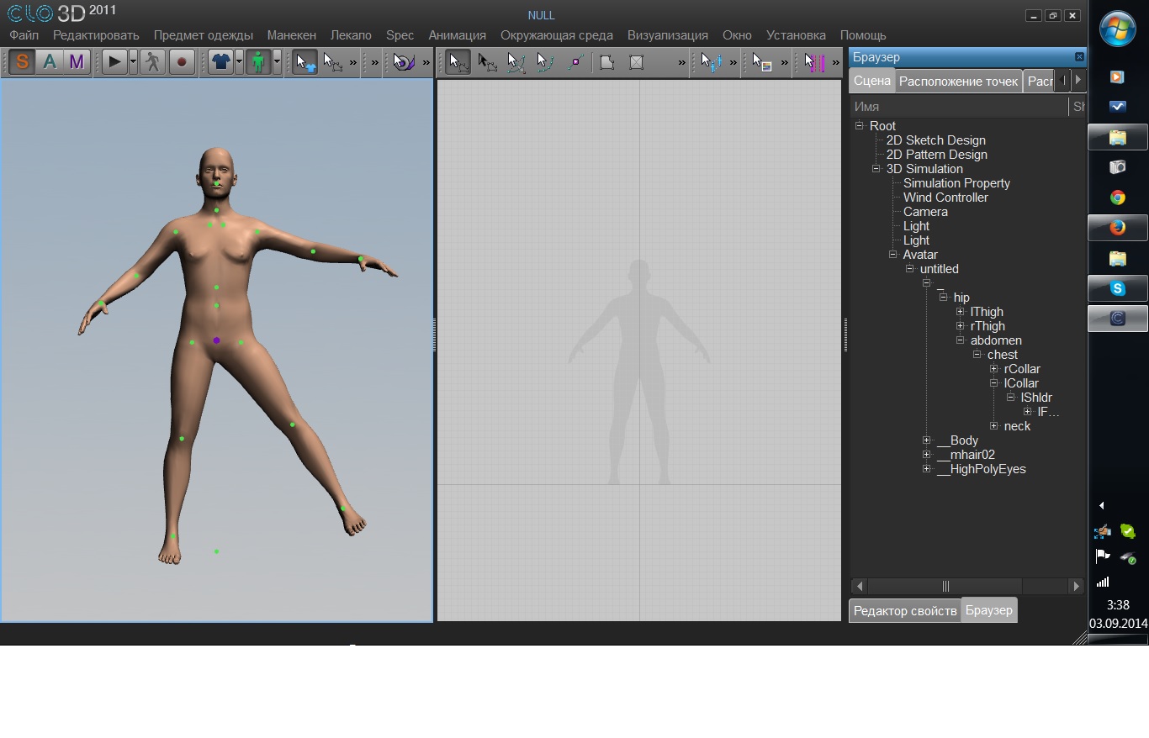Screen dimensions: 1149x738
Task: Switch to Simulation mode with S button
Action: point(22,62)
